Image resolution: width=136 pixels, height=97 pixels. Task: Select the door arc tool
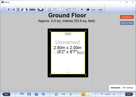point(3,10)
